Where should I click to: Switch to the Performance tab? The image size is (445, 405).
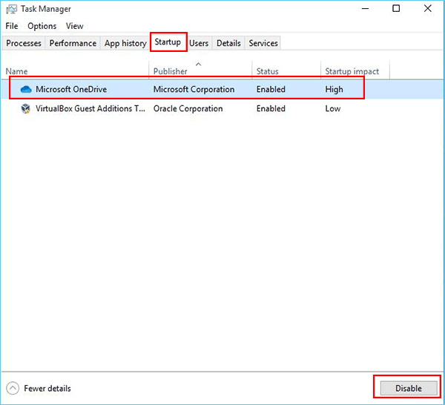coord(73,43)
